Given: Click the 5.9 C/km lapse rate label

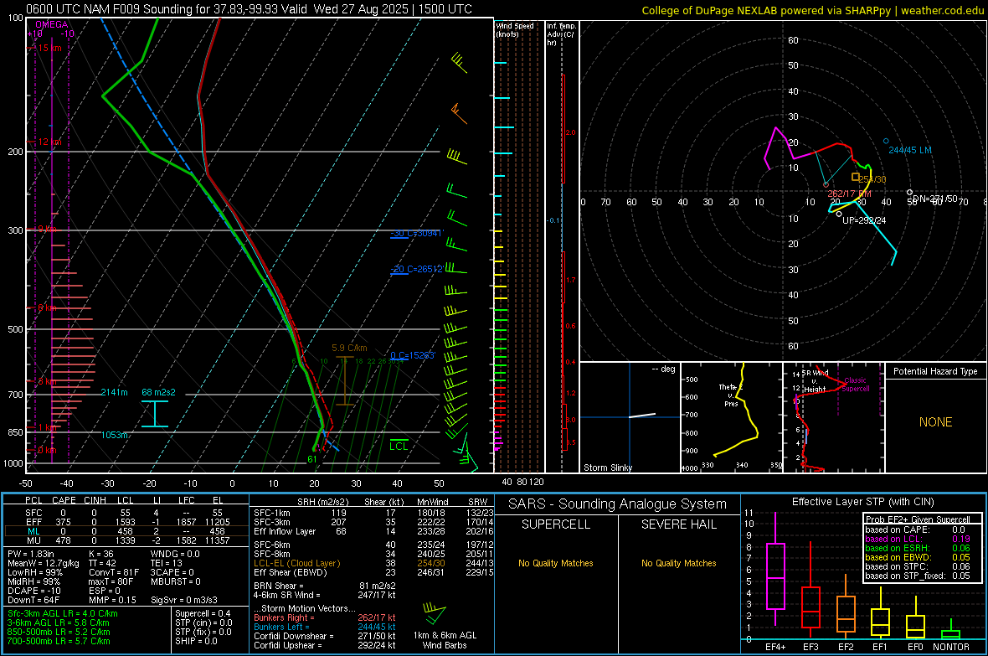Looking at the screenshot, I should 349,348.
